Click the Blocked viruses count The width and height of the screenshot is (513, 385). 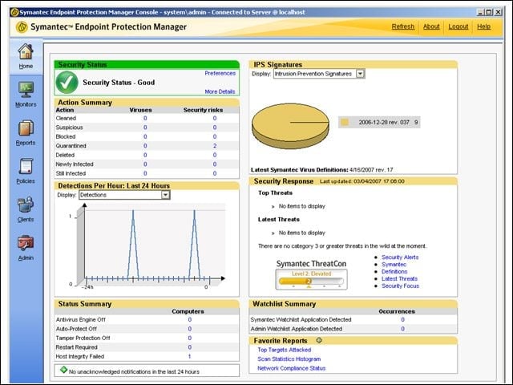coord(145,136)
